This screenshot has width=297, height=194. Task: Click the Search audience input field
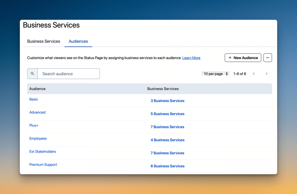[69, 74]
